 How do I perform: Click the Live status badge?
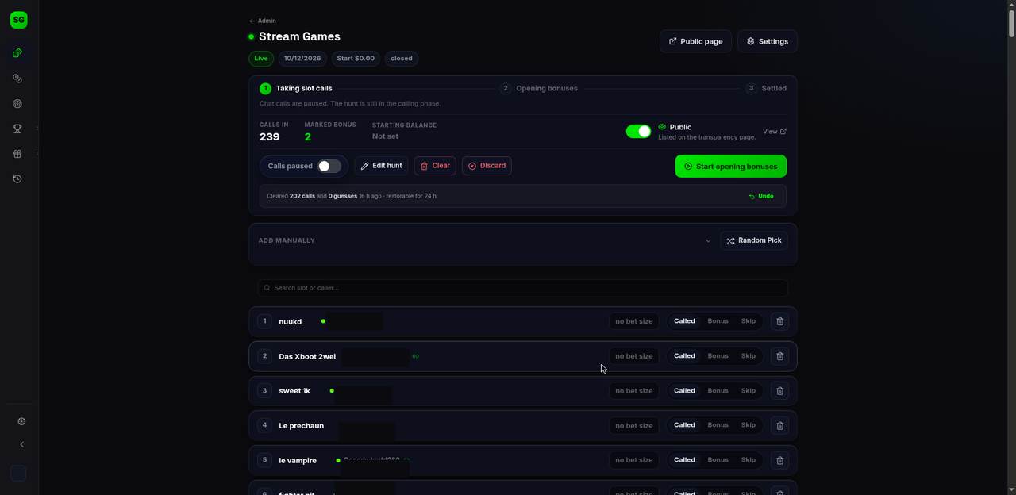tap(261, 59)
